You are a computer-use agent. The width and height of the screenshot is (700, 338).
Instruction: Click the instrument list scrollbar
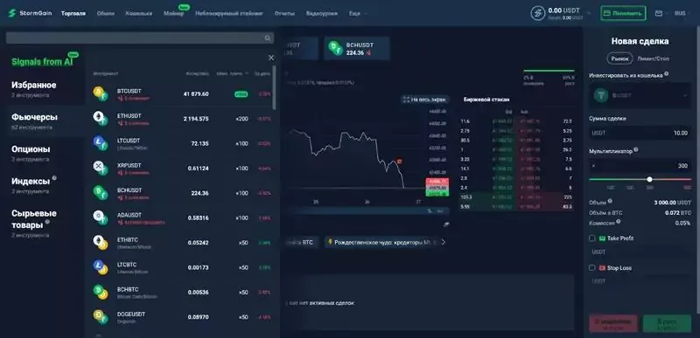[274, 87]
